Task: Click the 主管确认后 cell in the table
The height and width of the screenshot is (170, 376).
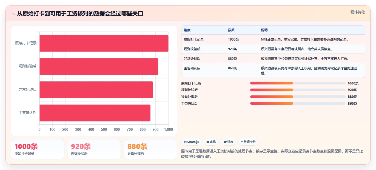Action: pos(192,68)
